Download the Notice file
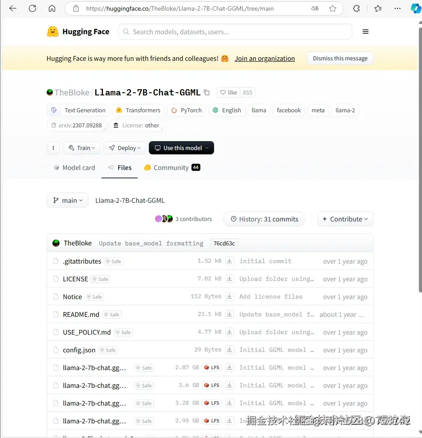422x438 pixels. (x=229, y=296)
